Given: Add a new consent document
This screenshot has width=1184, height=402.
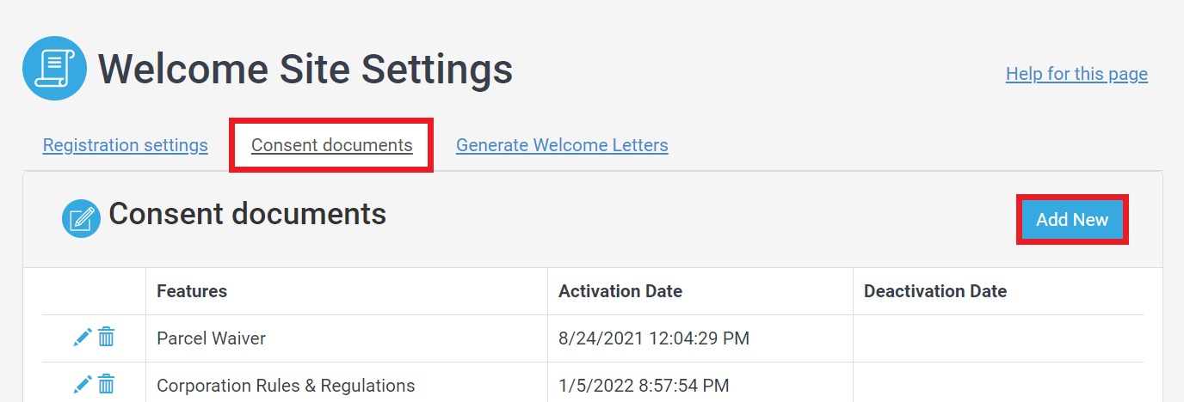Looking at the screenshot, I should [1072, 220].
